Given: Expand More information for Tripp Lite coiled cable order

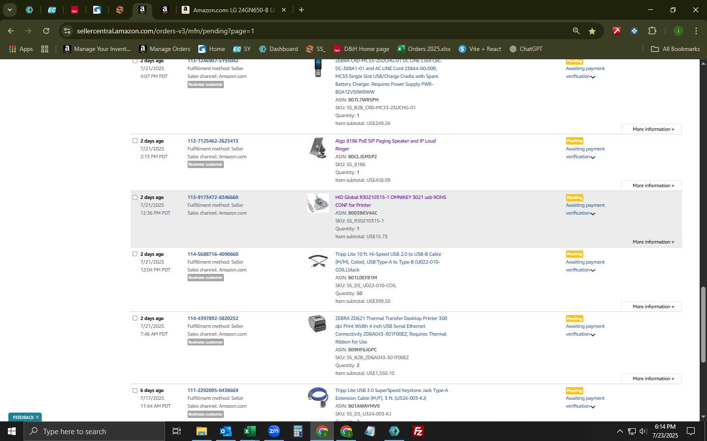Looking at the screenshot, I should tap(651, 307).
